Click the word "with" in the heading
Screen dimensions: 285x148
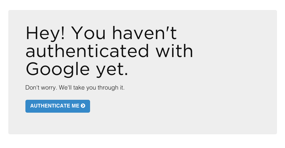point(174,51)
